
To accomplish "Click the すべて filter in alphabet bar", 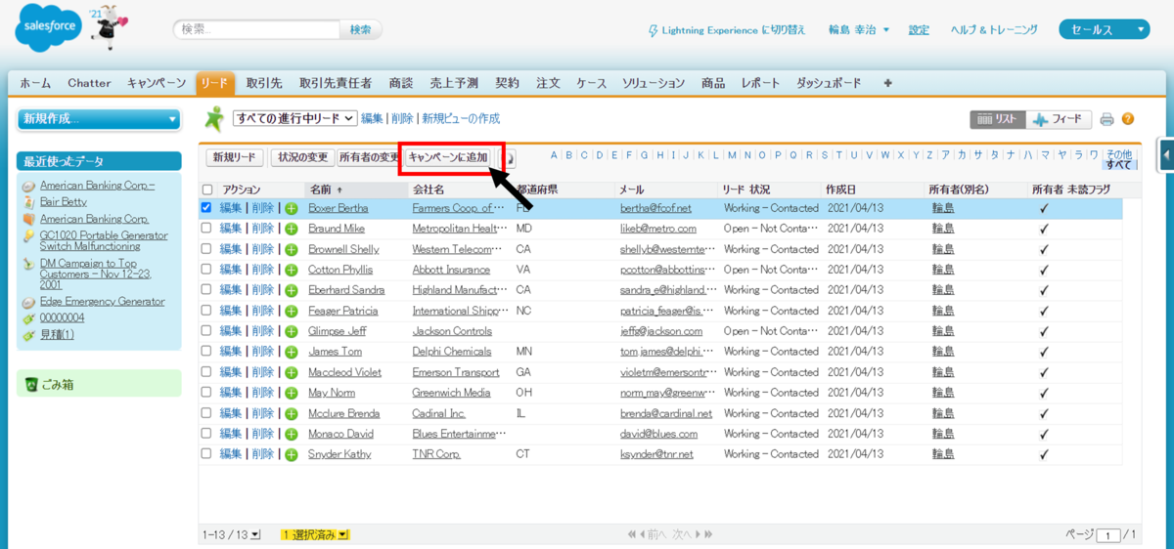I will pyautogui.click(x=1118, y=164).
